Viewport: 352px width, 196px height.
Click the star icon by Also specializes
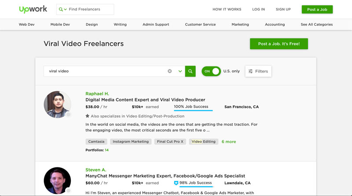coord(87,116)
